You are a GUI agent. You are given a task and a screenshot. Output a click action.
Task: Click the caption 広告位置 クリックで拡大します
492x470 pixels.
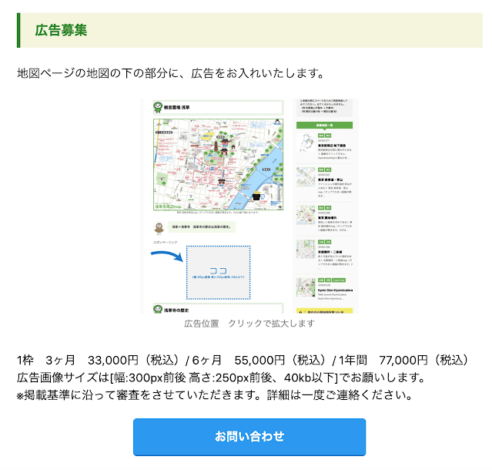click(249, 324)
